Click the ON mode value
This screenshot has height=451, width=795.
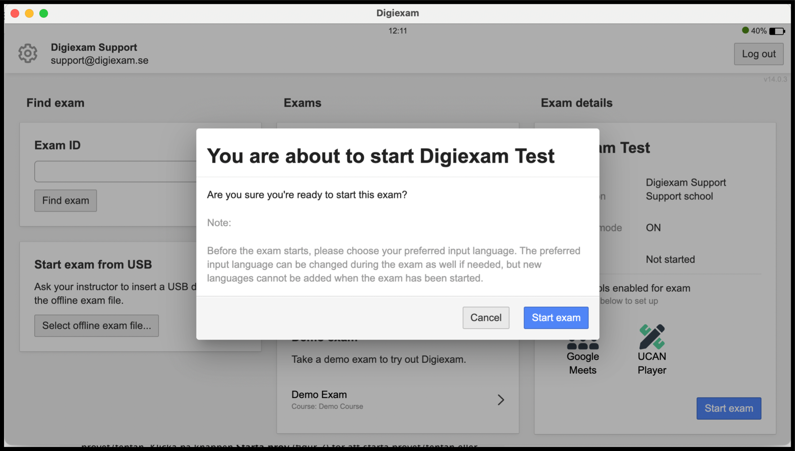[653, 227]
